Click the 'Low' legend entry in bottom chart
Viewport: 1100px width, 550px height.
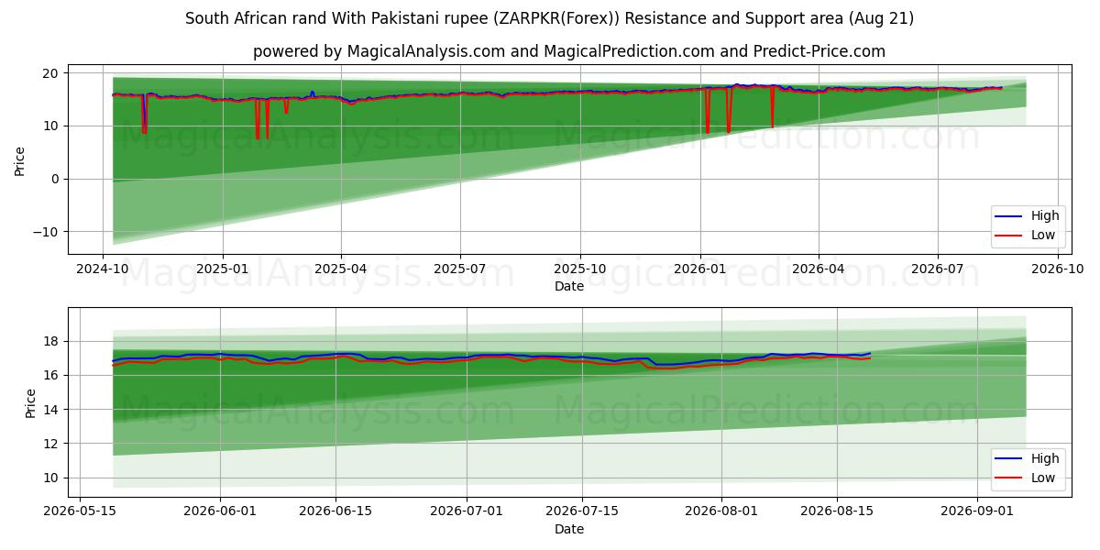coord(1026,478)
